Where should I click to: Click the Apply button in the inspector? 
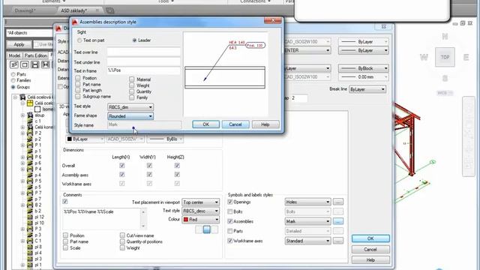pyautogui.click(x=19, y=45)
